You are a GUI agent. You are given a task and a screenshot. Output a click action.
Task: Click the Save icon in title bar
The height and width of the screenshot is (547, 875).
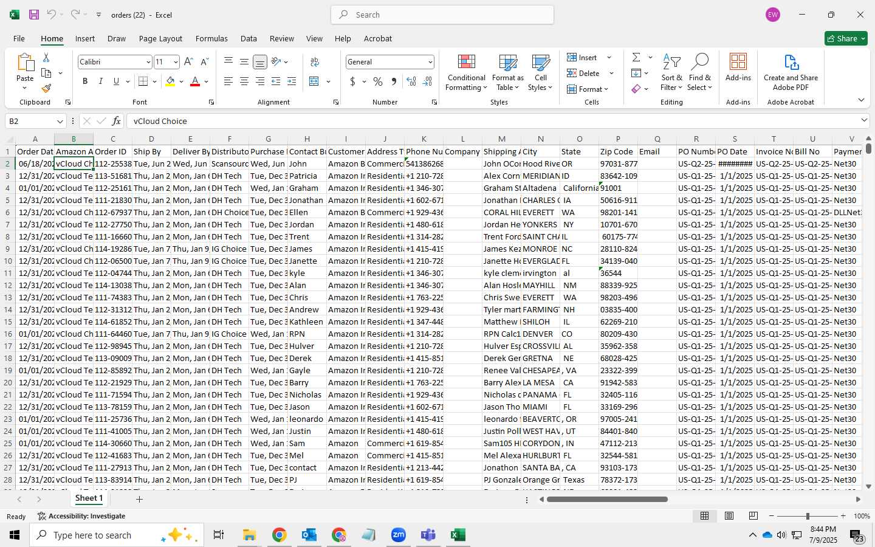click(34, 15)
